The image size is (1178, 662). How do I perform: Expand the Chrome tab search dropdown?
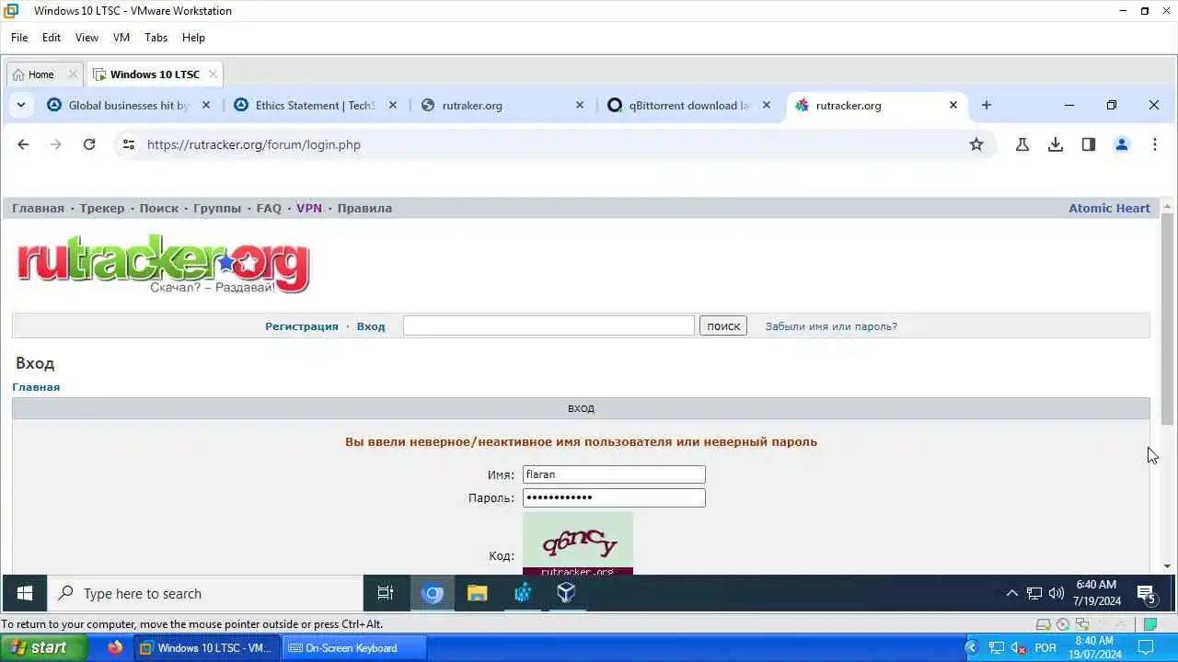click(x=20, y=105)
